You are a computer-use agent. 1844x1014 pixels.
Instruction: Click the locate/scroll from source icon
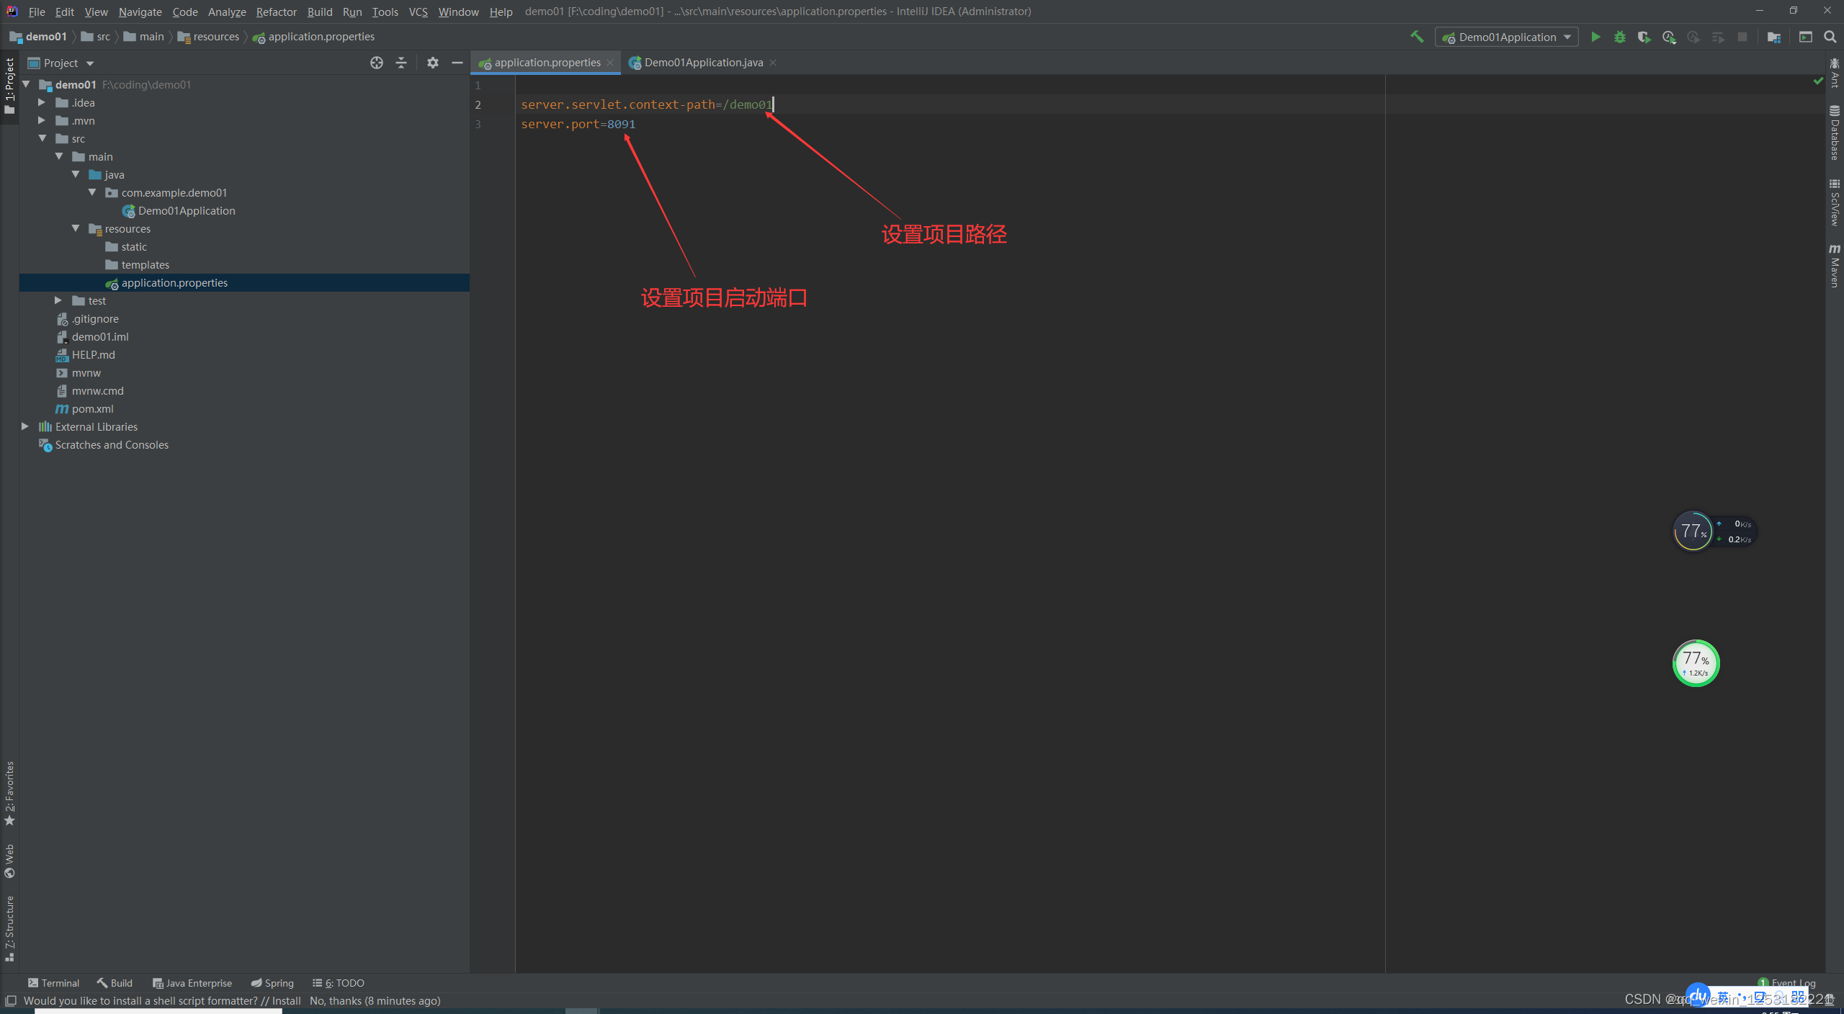point(377,63)
